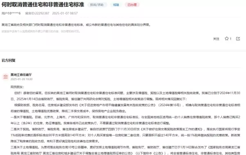Click the 关注 follow button
The height and width of the screenshot is (155, 246).
click(x=216, y=39)
